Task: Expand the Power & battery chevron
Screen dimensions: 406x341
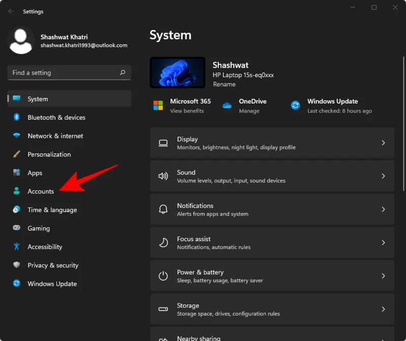Action: (x=384, y=276)
